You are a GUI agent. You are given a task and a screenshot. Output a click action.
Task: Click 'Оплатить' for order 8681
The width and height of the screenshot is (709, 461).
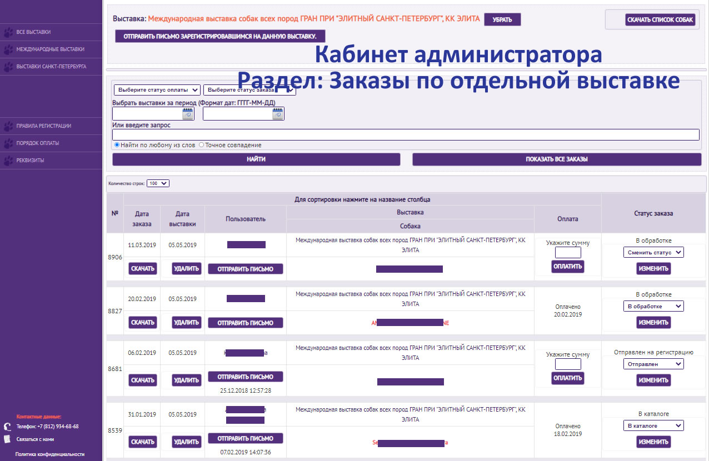point(568,378)
